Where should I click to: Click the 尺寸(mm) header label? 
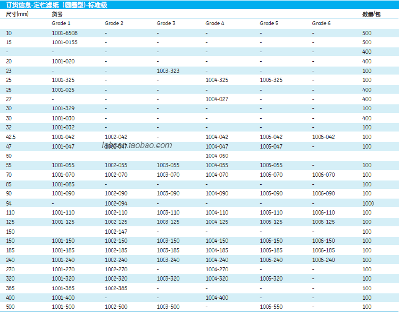point(17,14)
